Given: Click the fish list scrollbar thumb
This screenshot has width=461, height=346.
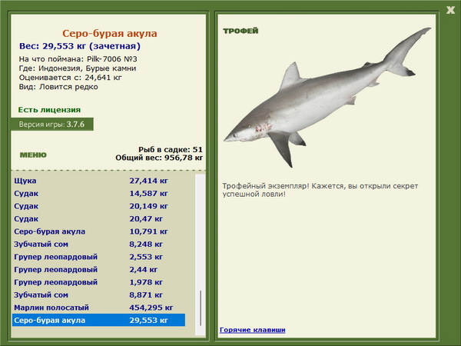Looking at the screenshot, I should tap(201, 308).
